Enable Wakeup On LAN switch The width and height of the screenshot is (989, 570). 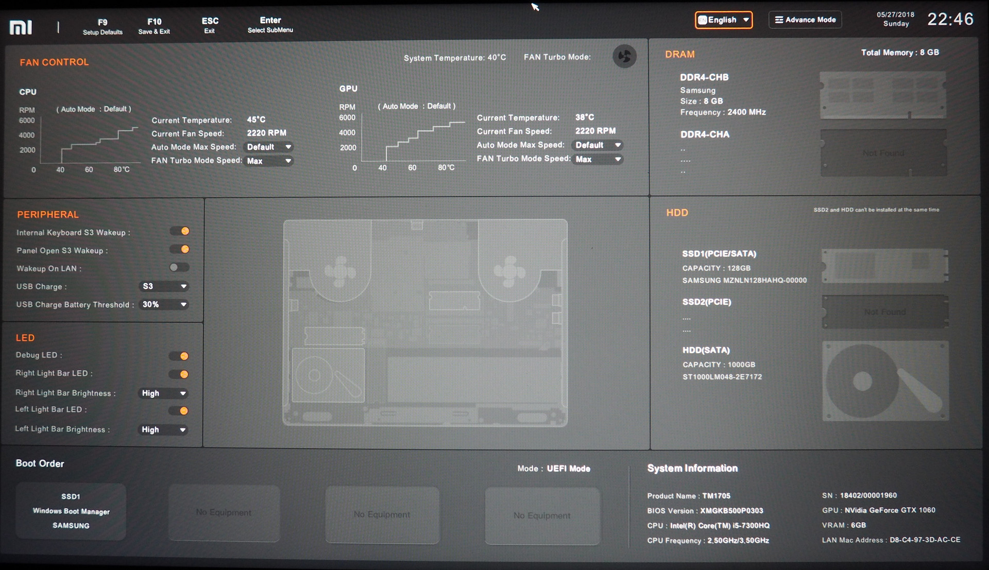tap(179, 267)
